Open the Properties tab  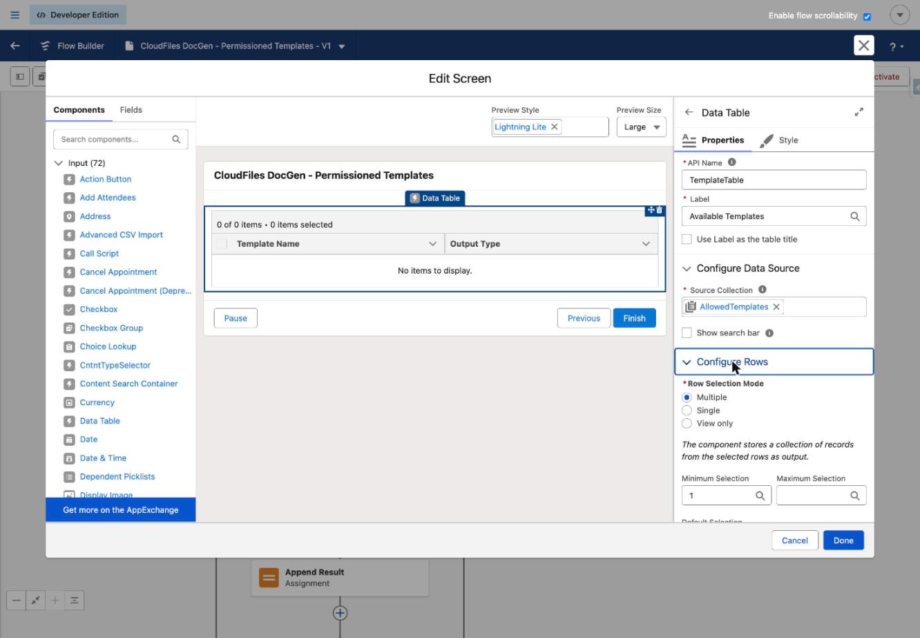(713, 140)
